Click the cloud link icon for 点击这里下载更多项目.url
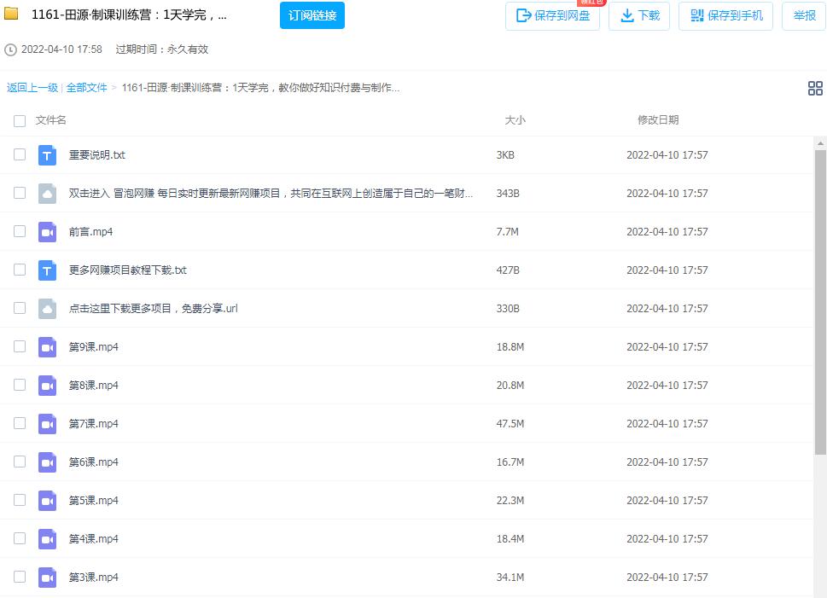The image size is (827, 598). [47, 309]
